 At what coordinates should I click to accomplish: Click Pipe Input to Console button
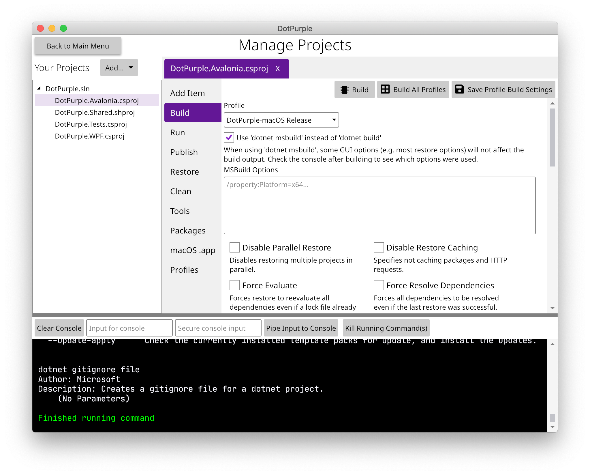pyautogui.click(x=301, y=328)
